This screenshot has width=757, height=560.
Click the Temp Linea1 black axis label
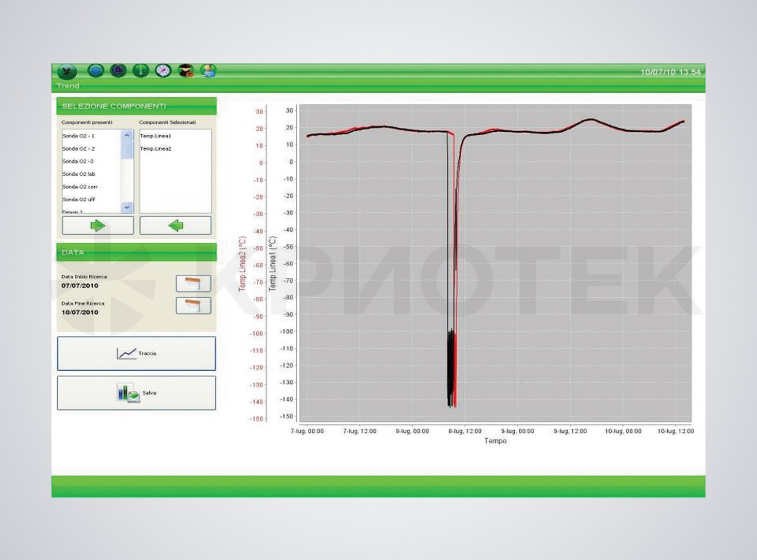272,264
